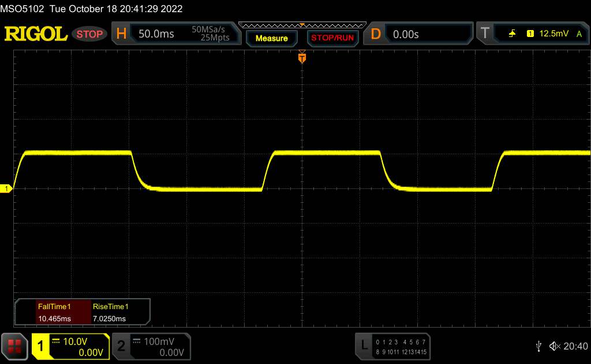591x364 pixels.
Task: Click the RIGOL logo
Action: pyautogui.click(x=36, y=34)
